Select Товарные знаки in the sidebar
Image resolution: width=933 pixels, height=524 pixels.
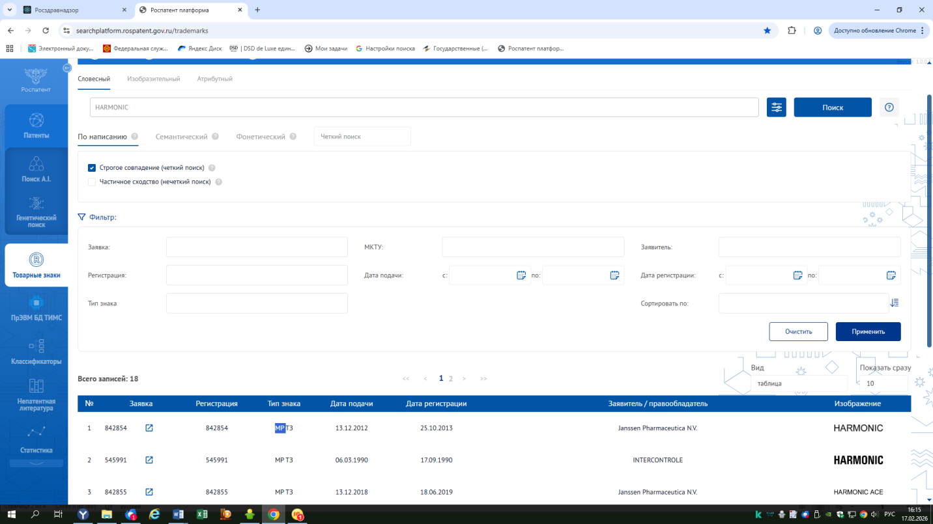pos(36,266)
